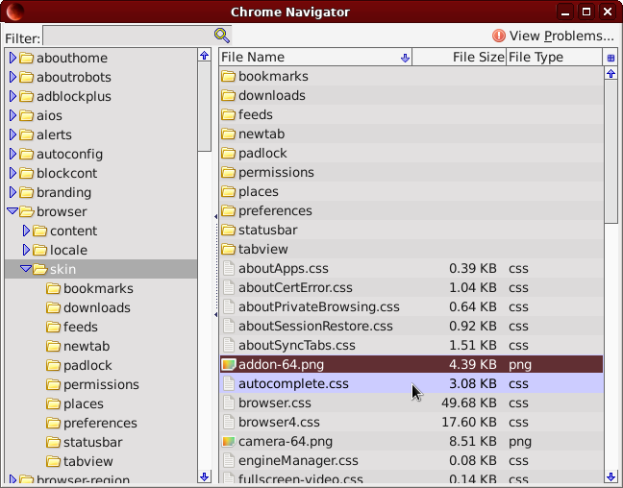Sort by File Size column header

460,58
